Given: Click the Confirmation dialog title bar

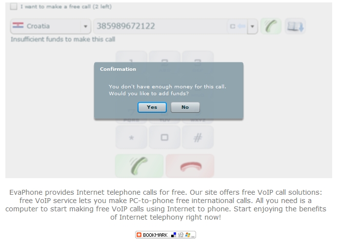Looking at the screenshot, I should pyautogui.click(x=169, y=69).
